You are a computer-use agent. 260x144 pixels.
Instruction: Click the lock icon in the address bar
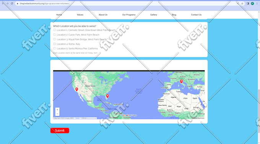[x=18, y=3]
